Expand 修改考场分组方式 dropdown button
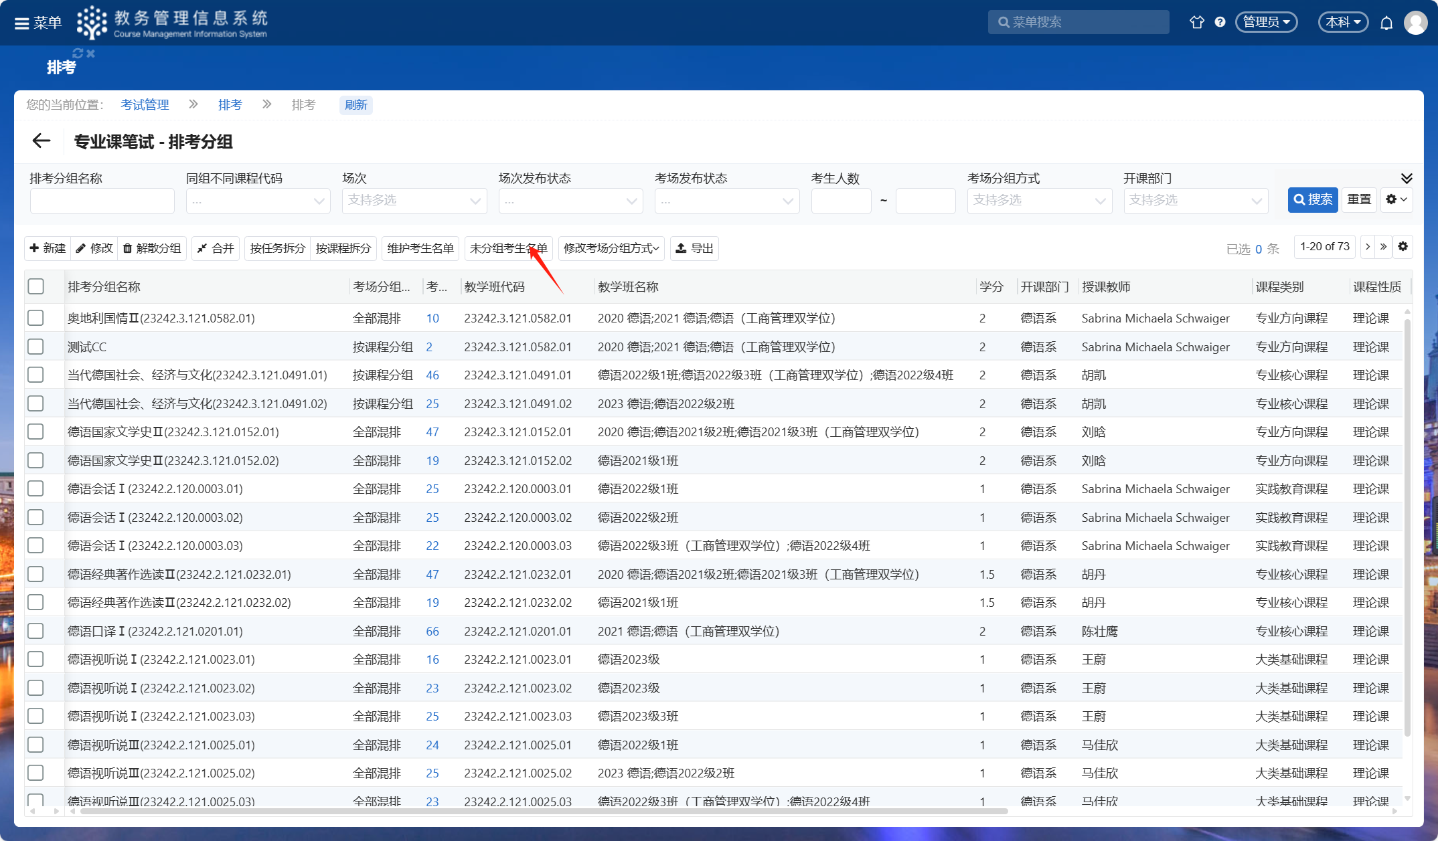 (611, 248)
